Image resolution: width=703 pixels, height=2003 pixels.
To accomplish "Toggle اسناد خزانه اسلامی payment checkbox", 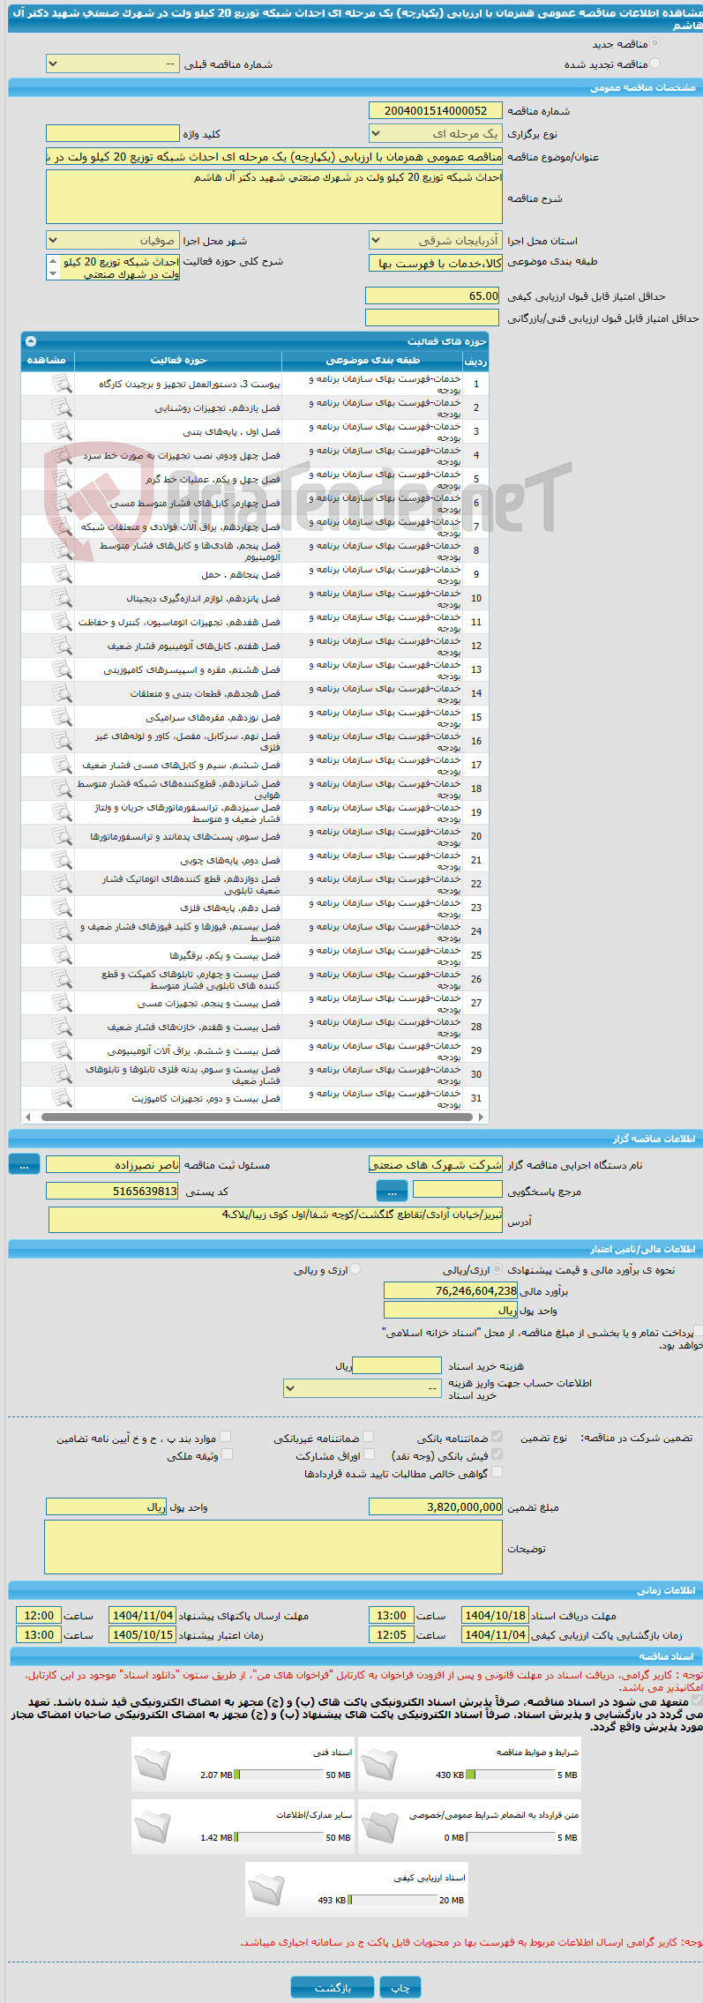I will coord(698,1331).
